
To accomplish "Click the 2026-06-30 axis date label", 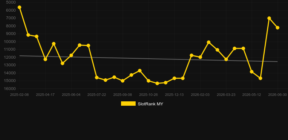I will click(x=277, y=95).
